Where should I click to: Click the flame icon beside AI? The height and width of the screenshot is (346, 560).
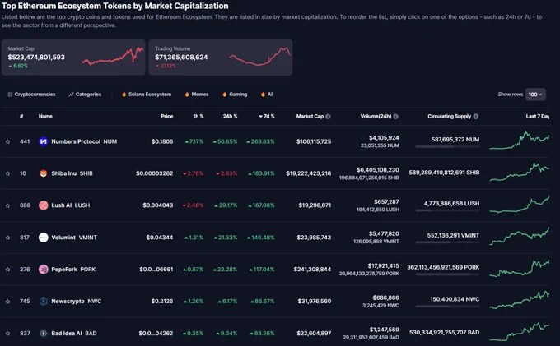point(263,95)
